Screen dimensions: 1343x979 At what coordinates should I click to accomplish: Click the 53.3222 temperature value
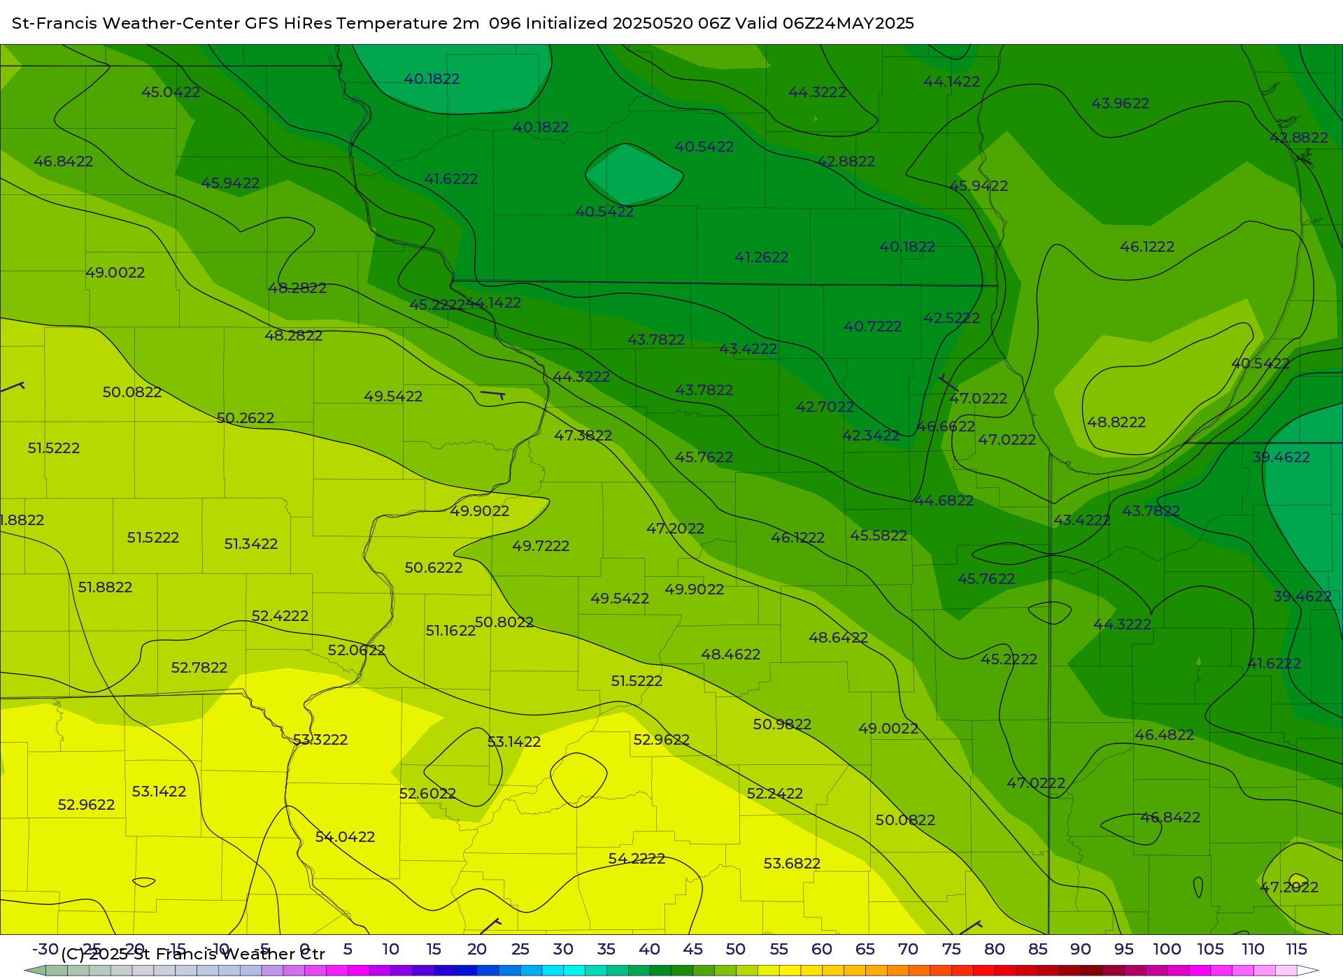320,740
